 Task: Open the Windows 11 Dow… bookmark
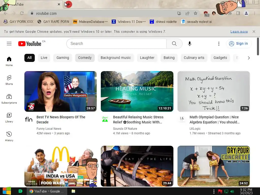(129, 22)
